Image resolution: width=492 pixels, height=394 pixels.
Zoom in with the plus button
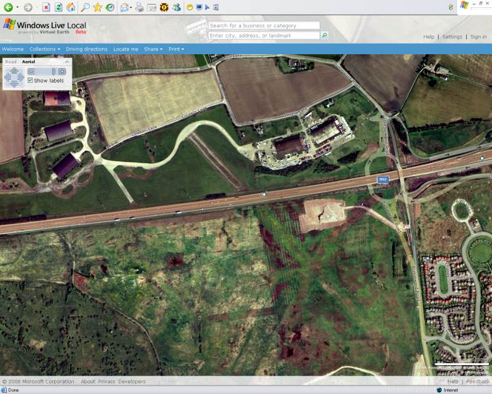pos(61,72)
